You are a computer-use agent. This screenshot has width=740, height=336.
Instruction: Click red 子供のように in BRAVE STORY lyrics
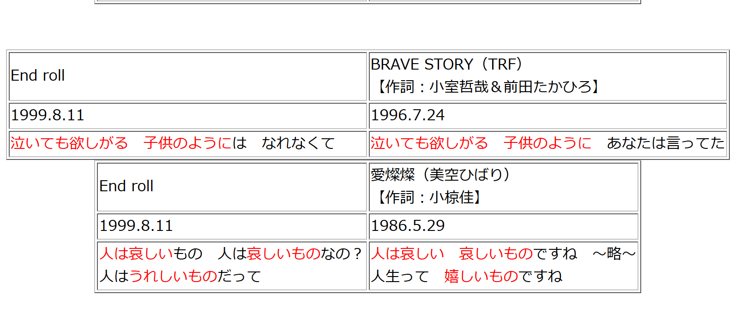547,143
